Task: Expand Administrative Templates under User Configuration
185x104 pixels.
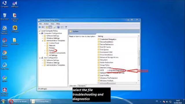Action: (x=42, y=65)
